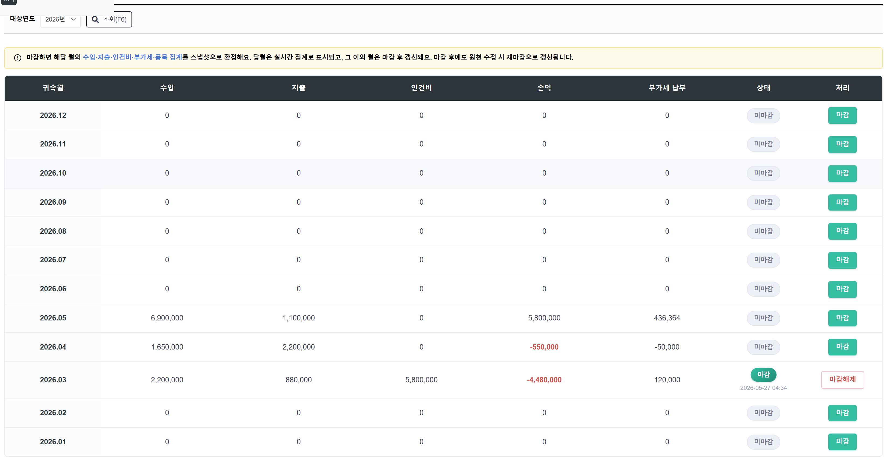The width and height of the screenshot is (887, 461).
Task: Click 마감 button for 2026.08
Action: [x=842, y=231]
